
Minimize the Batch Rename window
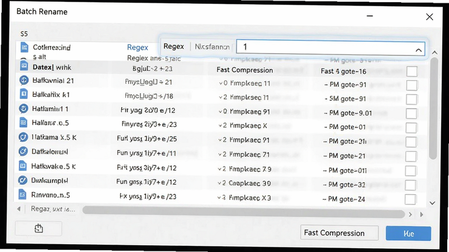coord(370,16)
